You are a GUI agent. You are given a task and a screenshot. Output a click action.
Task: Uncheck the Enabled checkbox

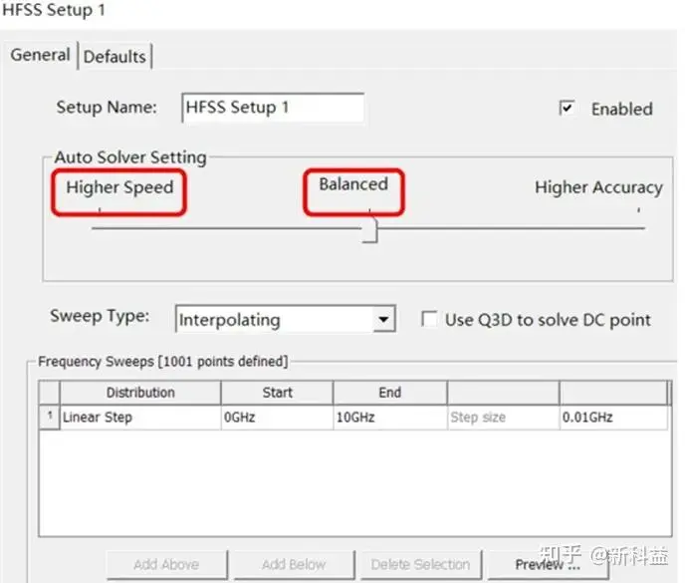pos(567,108)
